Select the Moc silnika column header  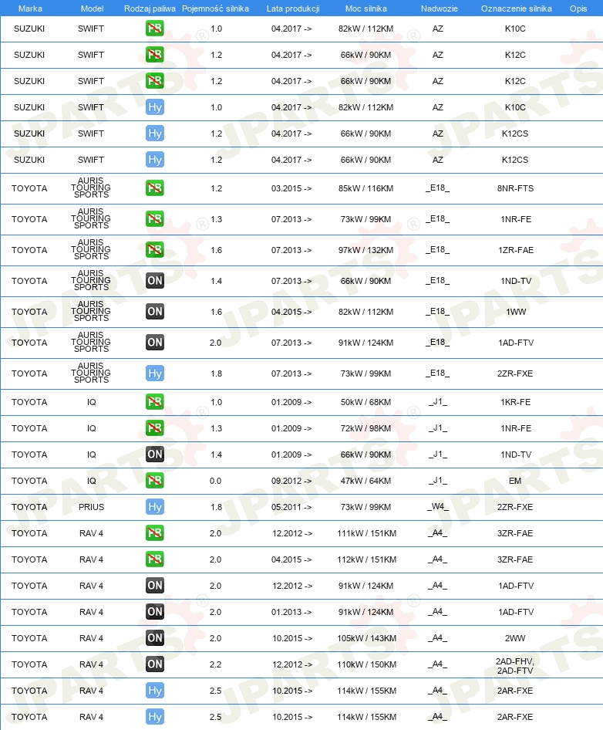click(366, 8)
